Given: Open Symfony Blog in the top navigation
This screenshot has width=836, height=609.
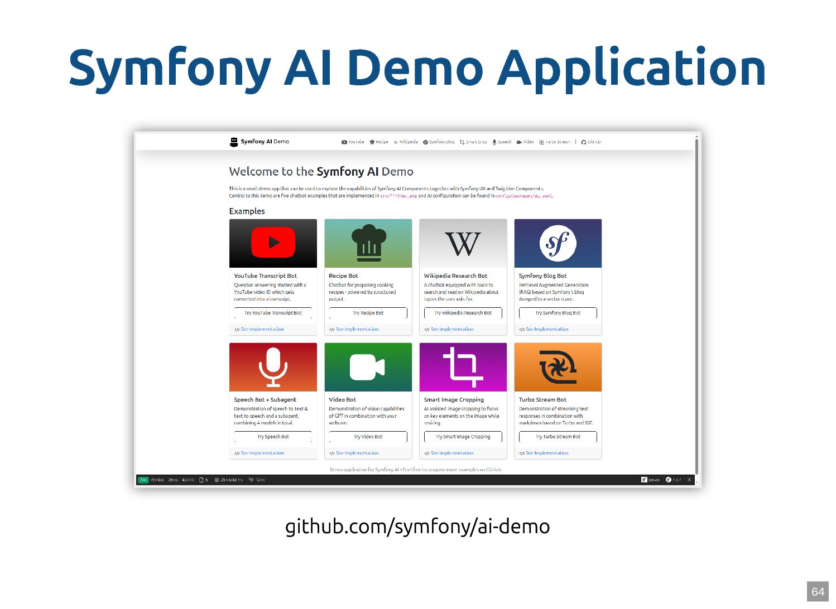Looking at the screenshot, I should point(439,142).
